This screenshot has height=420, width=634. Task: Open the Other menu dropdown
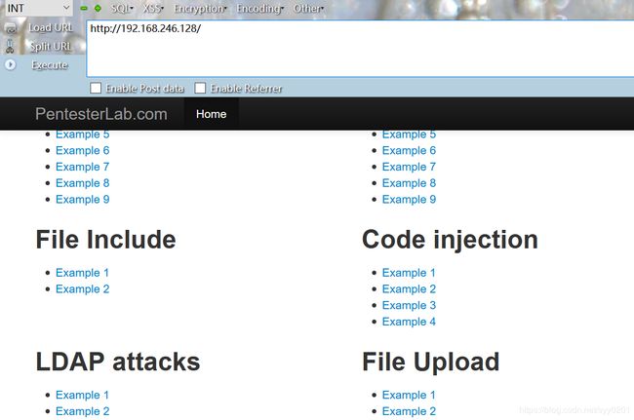pyautogui.click(x=308, y=9)
